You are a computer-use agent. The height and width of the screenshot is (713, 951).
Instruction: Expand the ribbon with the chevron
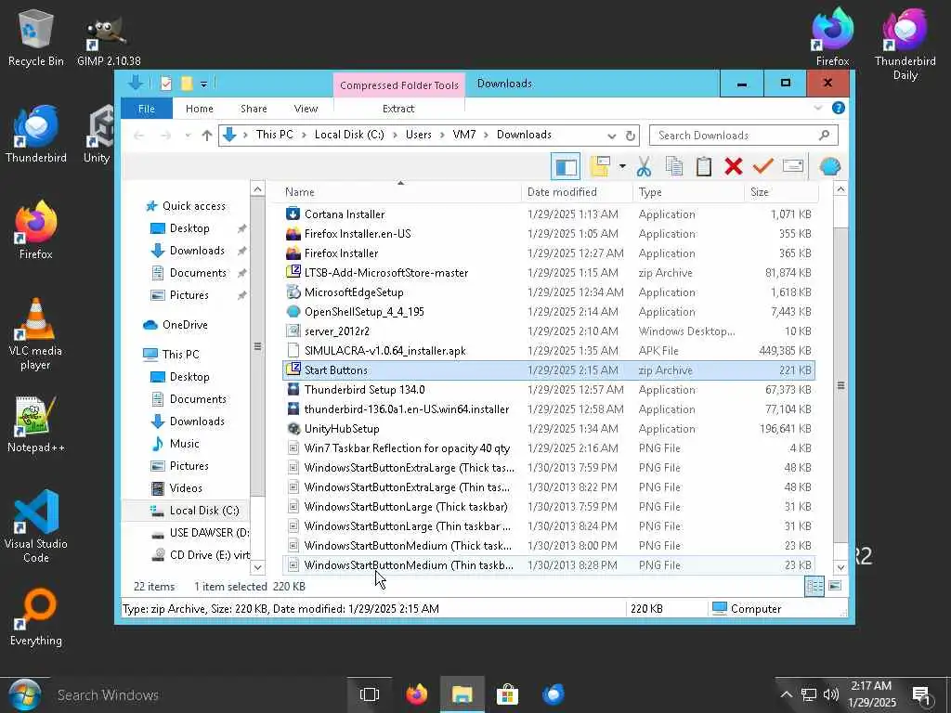point(818,108)
